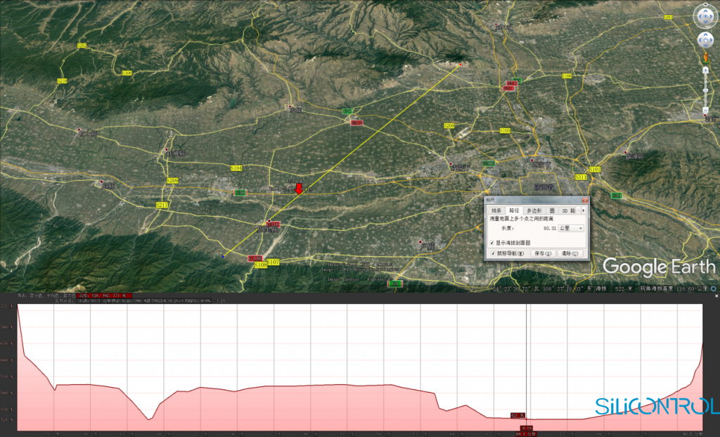Viewport: 720px width, 437px height.
Task: Click the Look joystick compass control
Action: tap(705, 17)
